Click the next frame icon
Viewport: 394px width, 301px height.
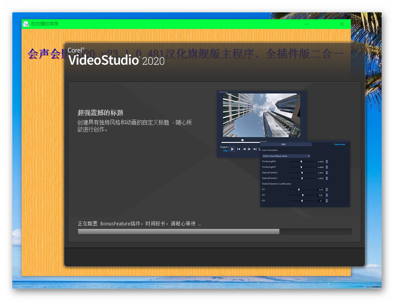coord(249,149)
